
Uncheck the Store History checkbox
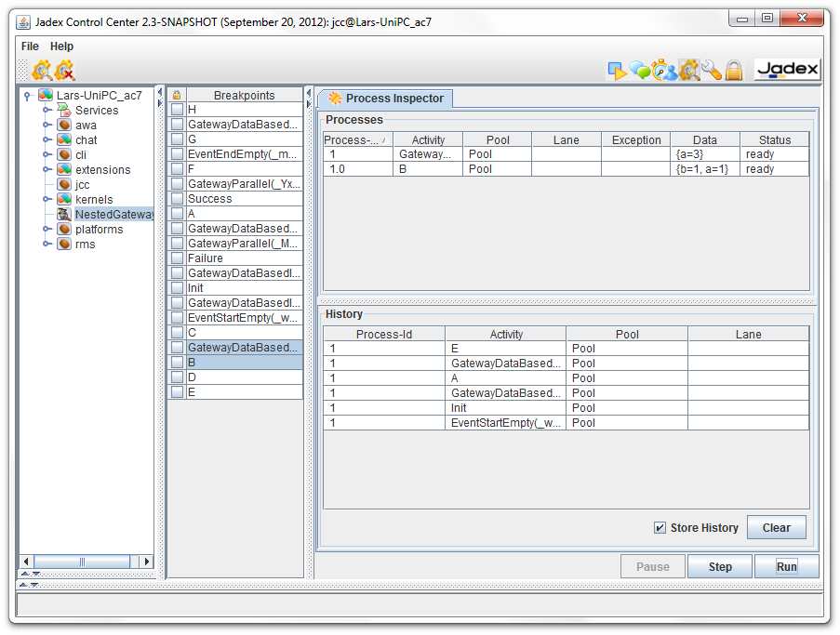[661, 527]
